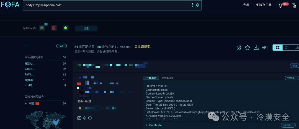The width and height of the screenshot is (299, 129).
Task: Click the 75850… hash badge
Action: click(292, 78)
